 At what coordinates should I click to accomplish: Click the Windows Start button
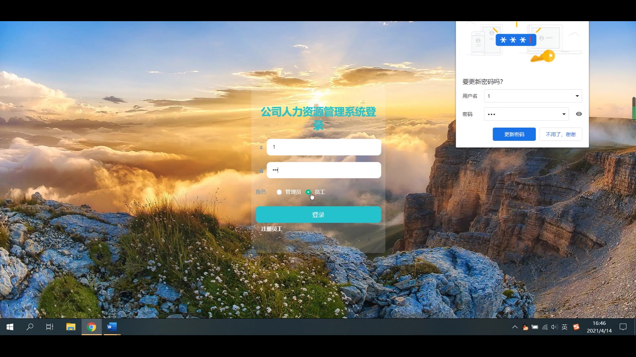coord(10,327)
